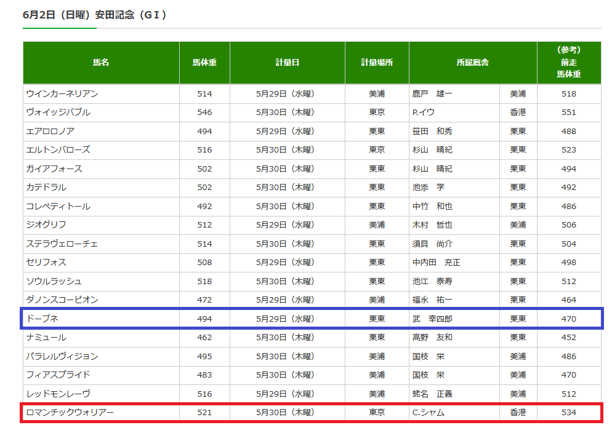Click the 所属厩舎 column header
Screen dimensions: 612x433
473,62
